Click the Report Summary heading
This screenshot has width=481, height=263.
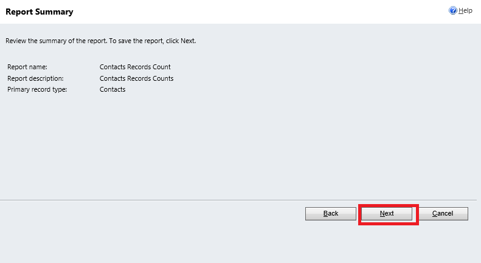click(40, 12)
